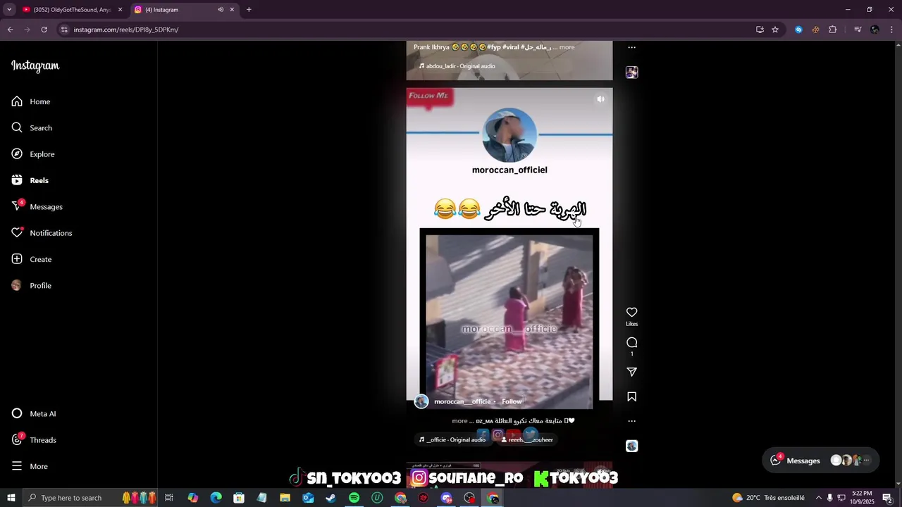Launch Microsoft Edge from taskbar
Viewport: 902px width, 507px height.
point(216,498)
